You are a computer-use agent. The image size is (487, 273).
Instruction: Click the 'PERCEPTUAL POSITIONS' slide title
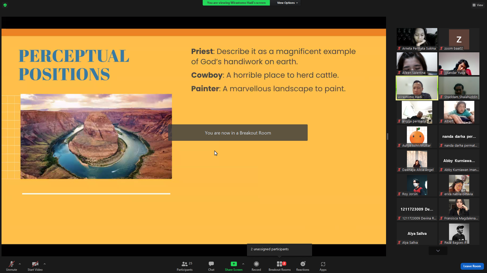[74, 65]
